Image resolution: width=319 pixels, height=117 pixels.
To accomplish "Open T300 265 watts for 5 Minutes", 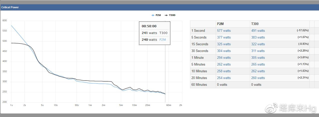I will 258,64.
